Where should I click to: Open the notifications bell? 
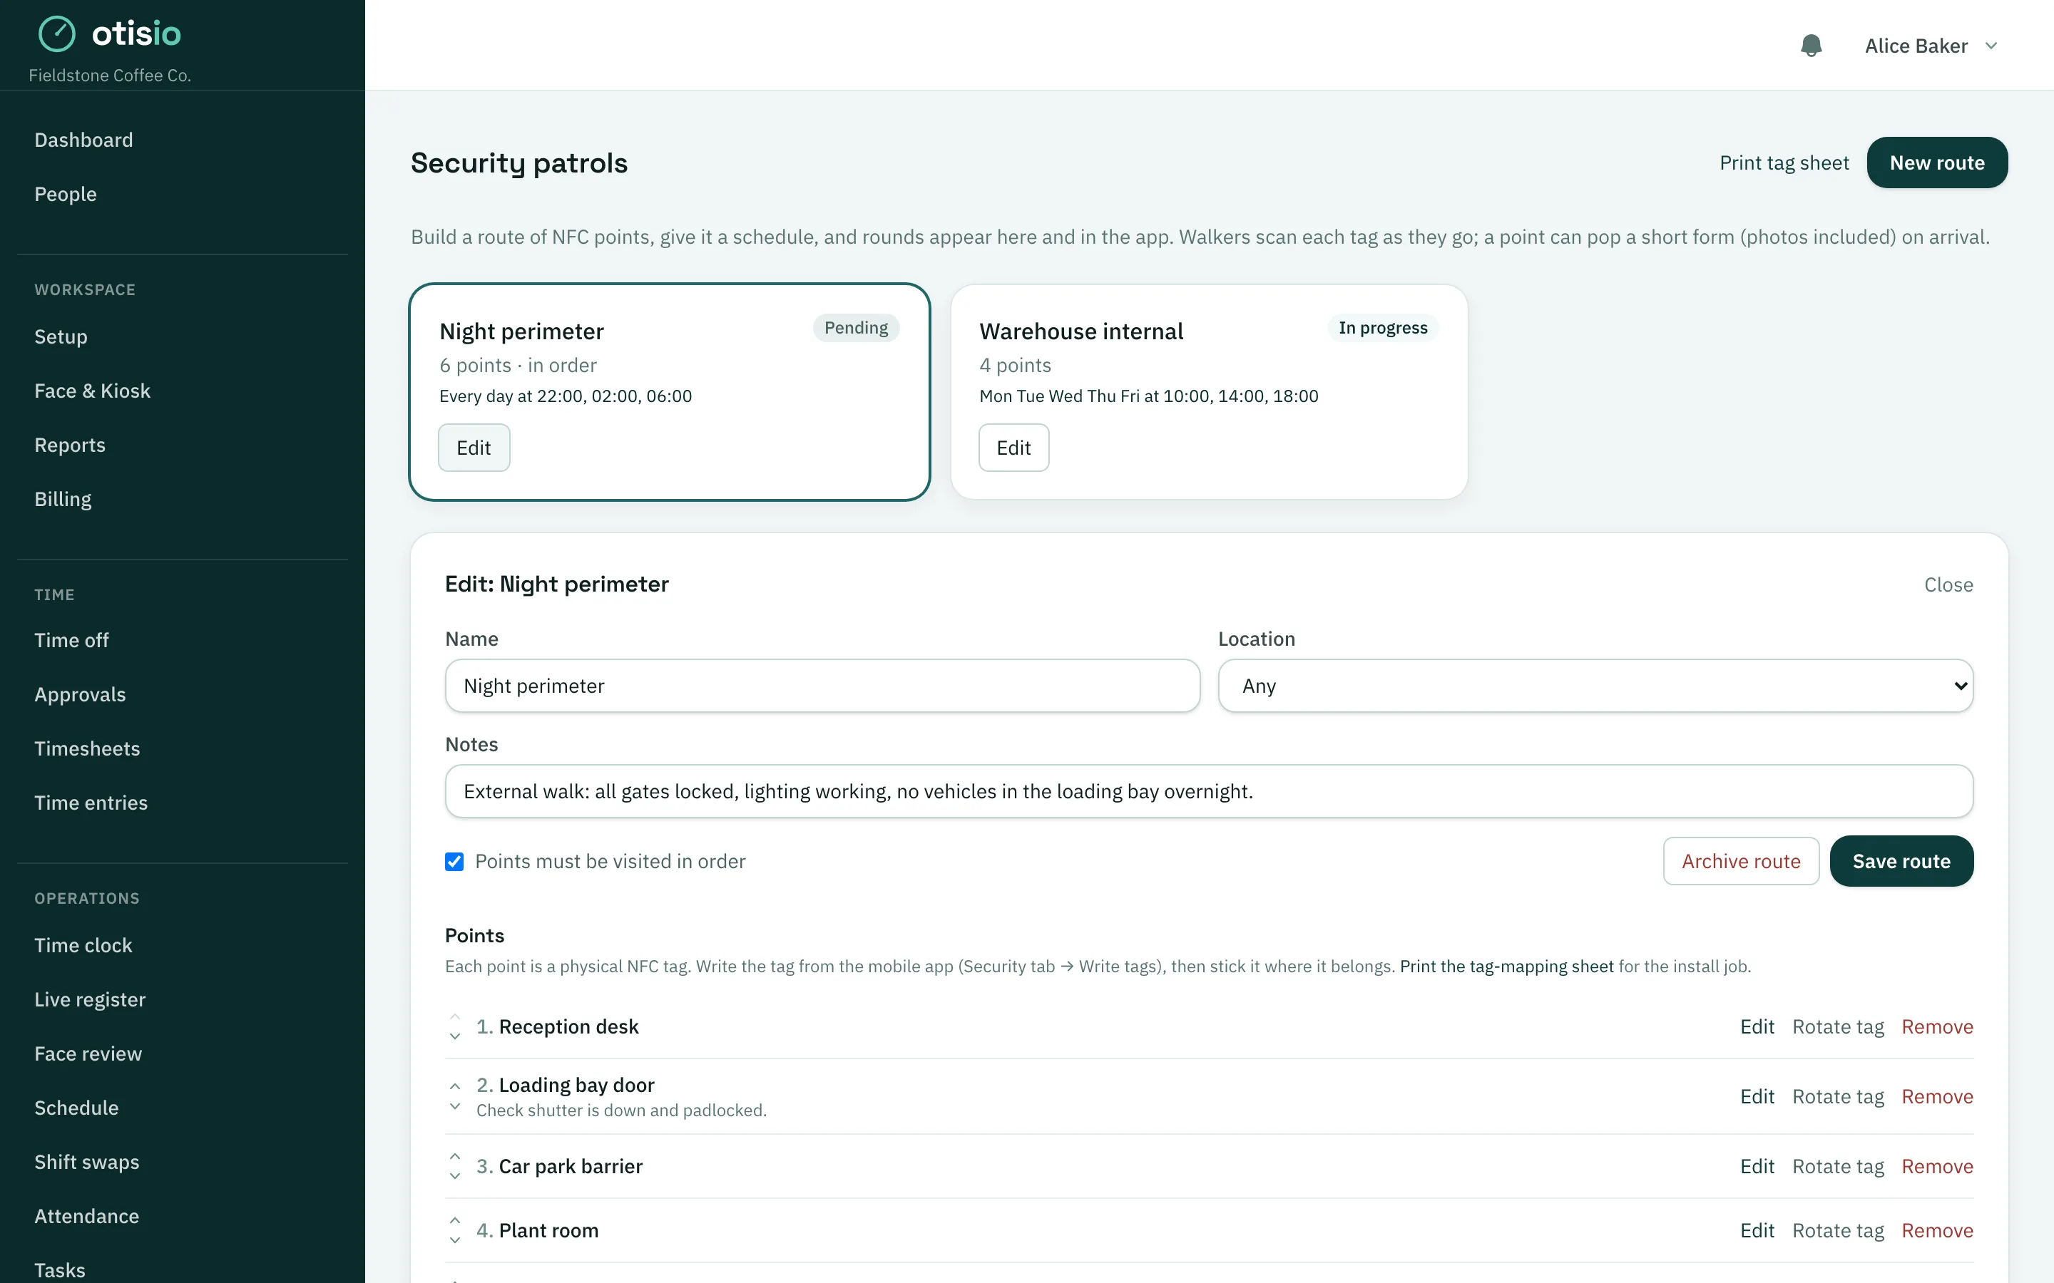pyautogui.click(x=1810, y=46)
